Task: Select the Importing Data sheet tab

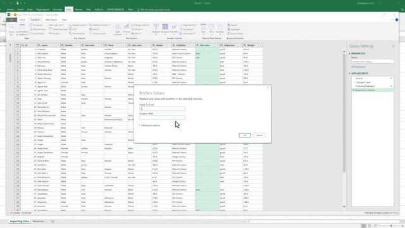Action: pyautogui.click(x=20, y=221)
